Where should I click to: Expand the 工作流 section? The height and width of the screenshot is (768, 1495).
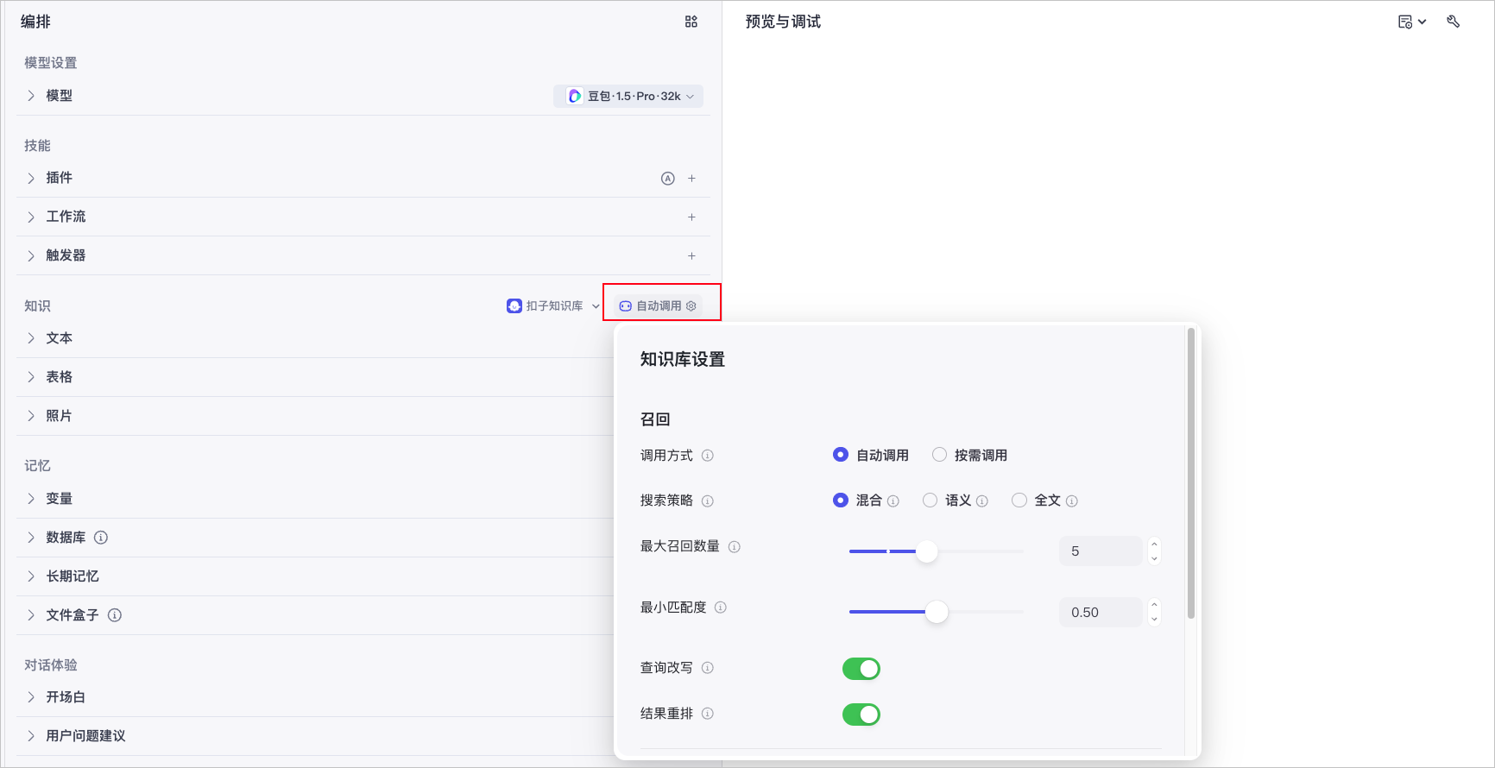click(x=31, y=217)
